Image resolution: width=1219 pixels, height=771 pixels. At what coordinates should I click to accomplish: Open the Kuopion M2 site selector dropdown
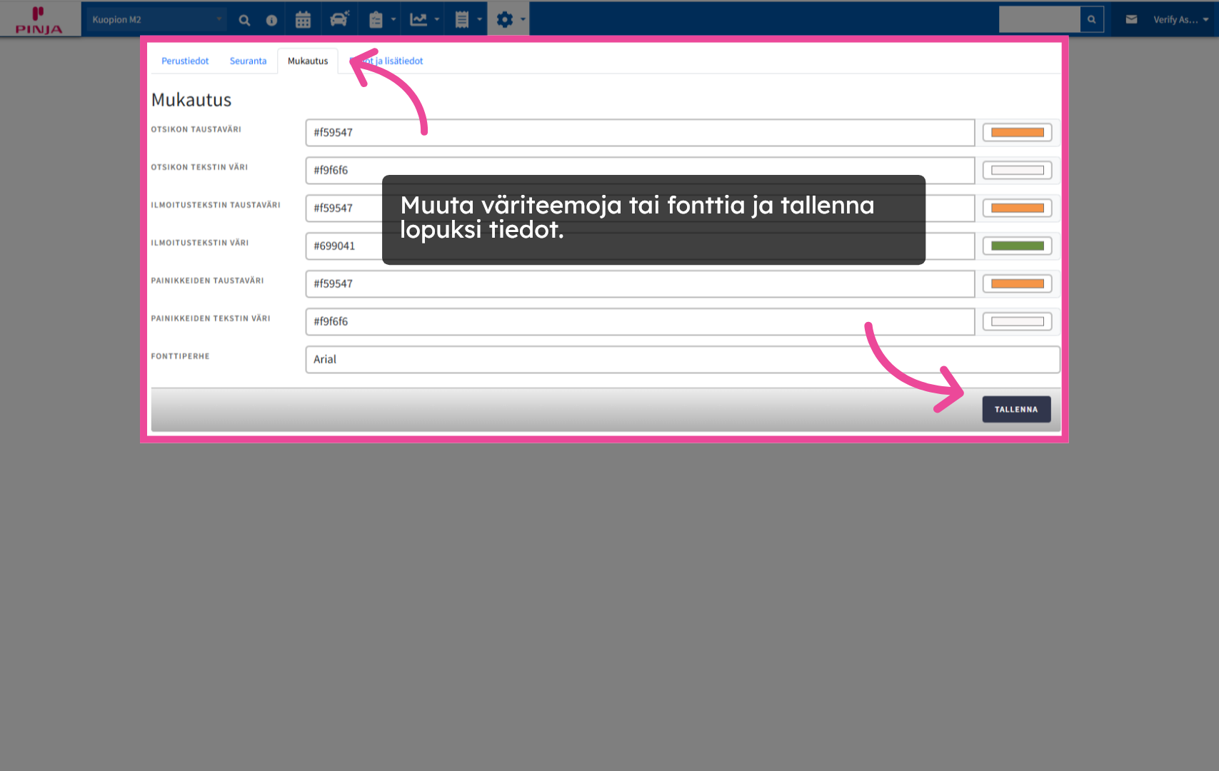tap(156, 20)
